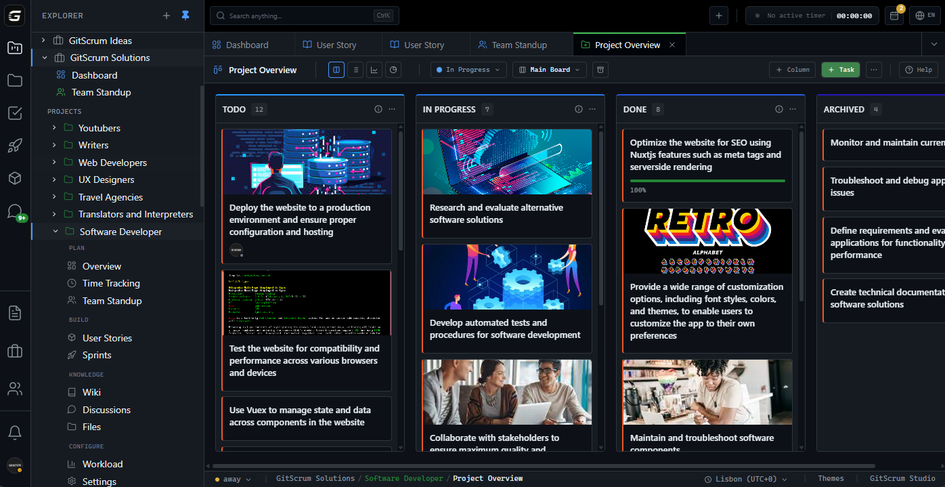This screenshot has height=487, width=945.
Task: Toggle the TODO column options menu
Action: 391,109
